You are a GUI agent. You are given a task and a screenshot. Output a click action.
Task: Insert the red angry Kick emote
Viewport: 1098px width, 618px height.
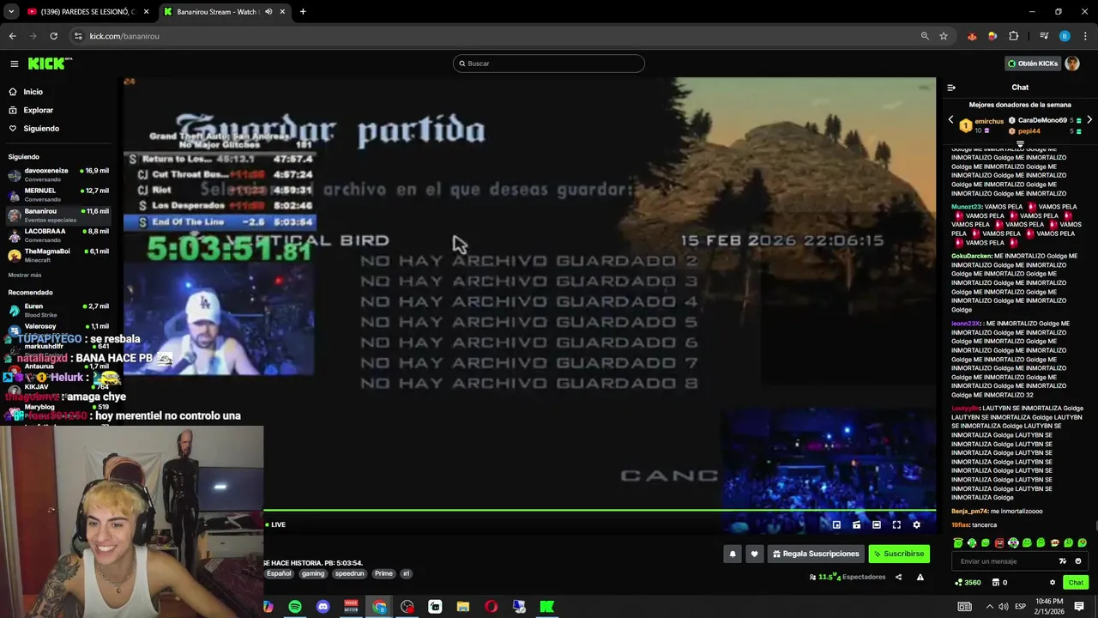[999, 542]
